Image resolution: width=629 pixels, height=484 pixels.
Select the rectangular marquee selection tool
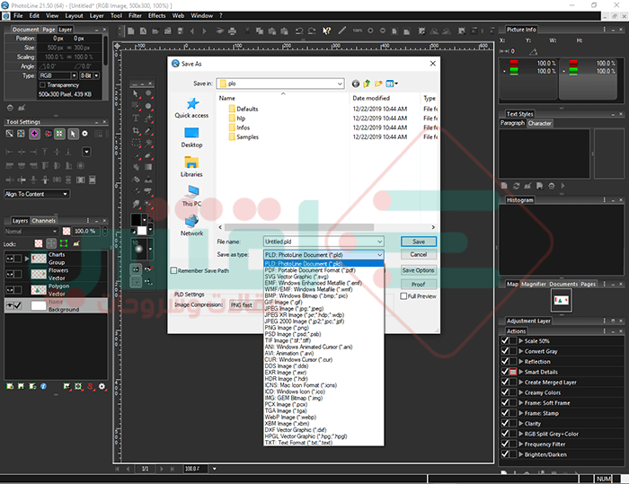136,143
